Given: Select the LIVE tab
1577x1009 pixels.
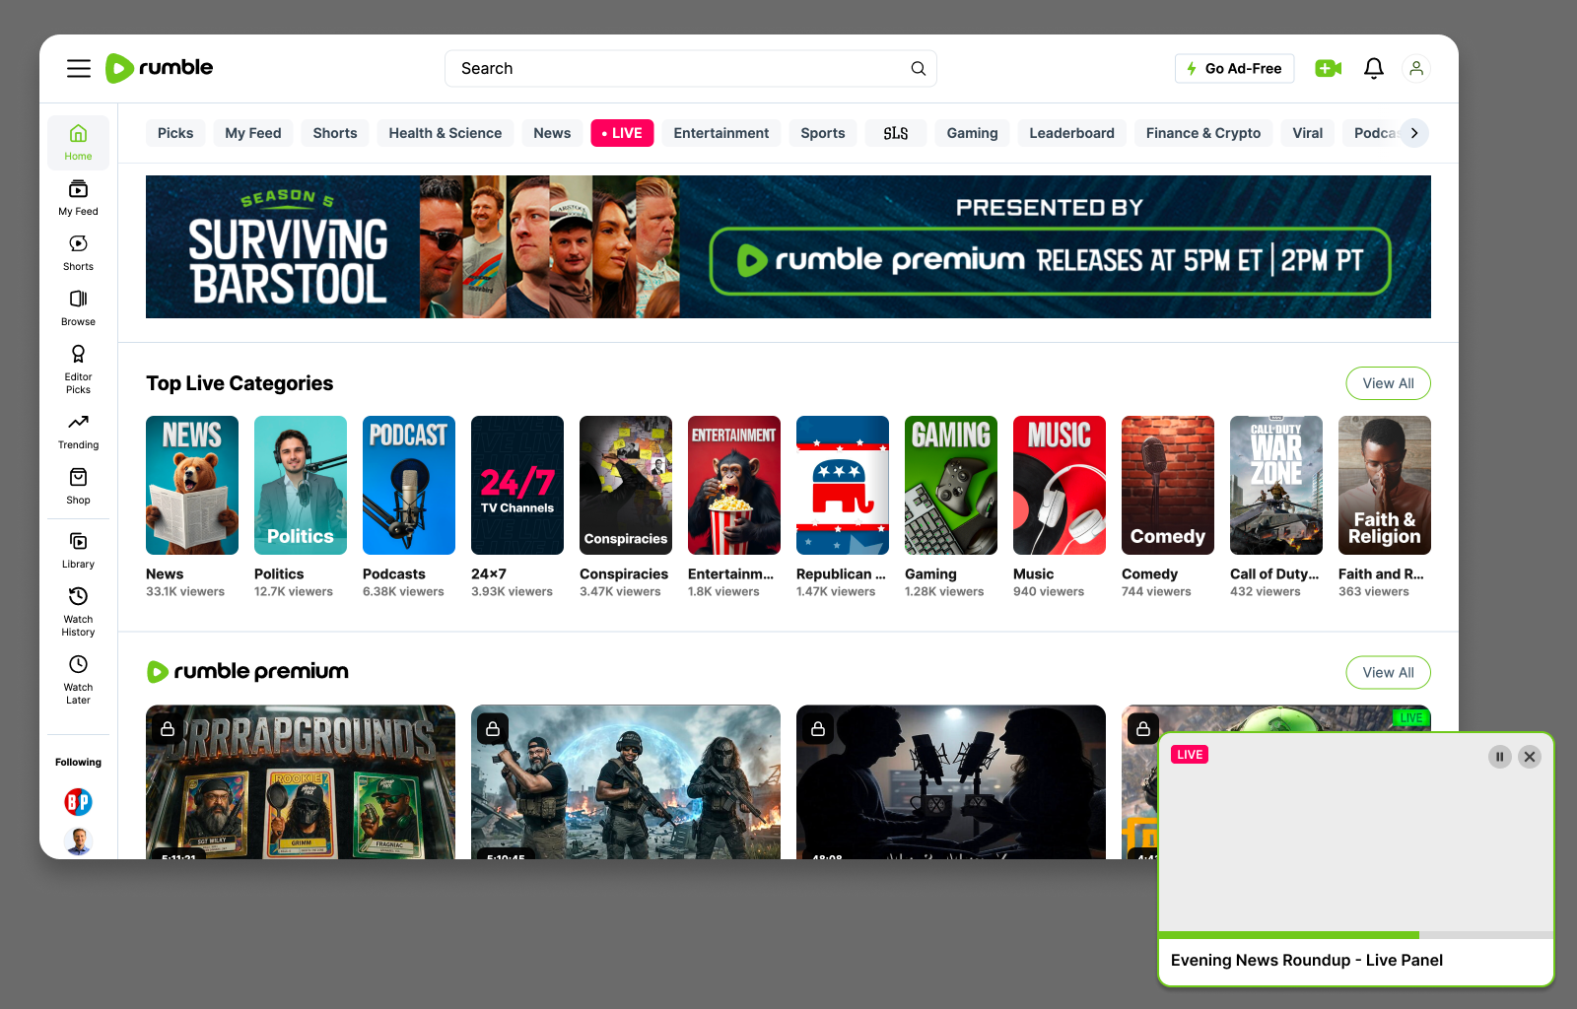Looking at the screenshot, I should (622, 133).
